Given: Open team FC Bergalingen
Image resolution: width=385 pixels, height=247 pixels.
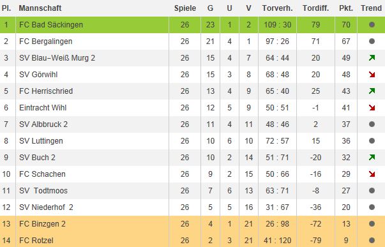Looking at the screenshot, I should click(46, 41).
